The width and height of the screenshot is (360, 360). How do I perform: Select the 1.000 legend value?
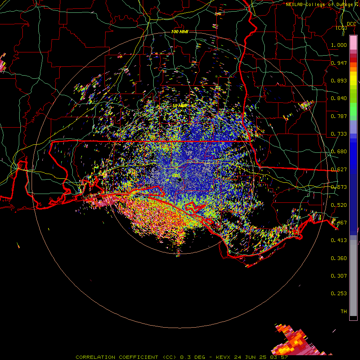339,45
